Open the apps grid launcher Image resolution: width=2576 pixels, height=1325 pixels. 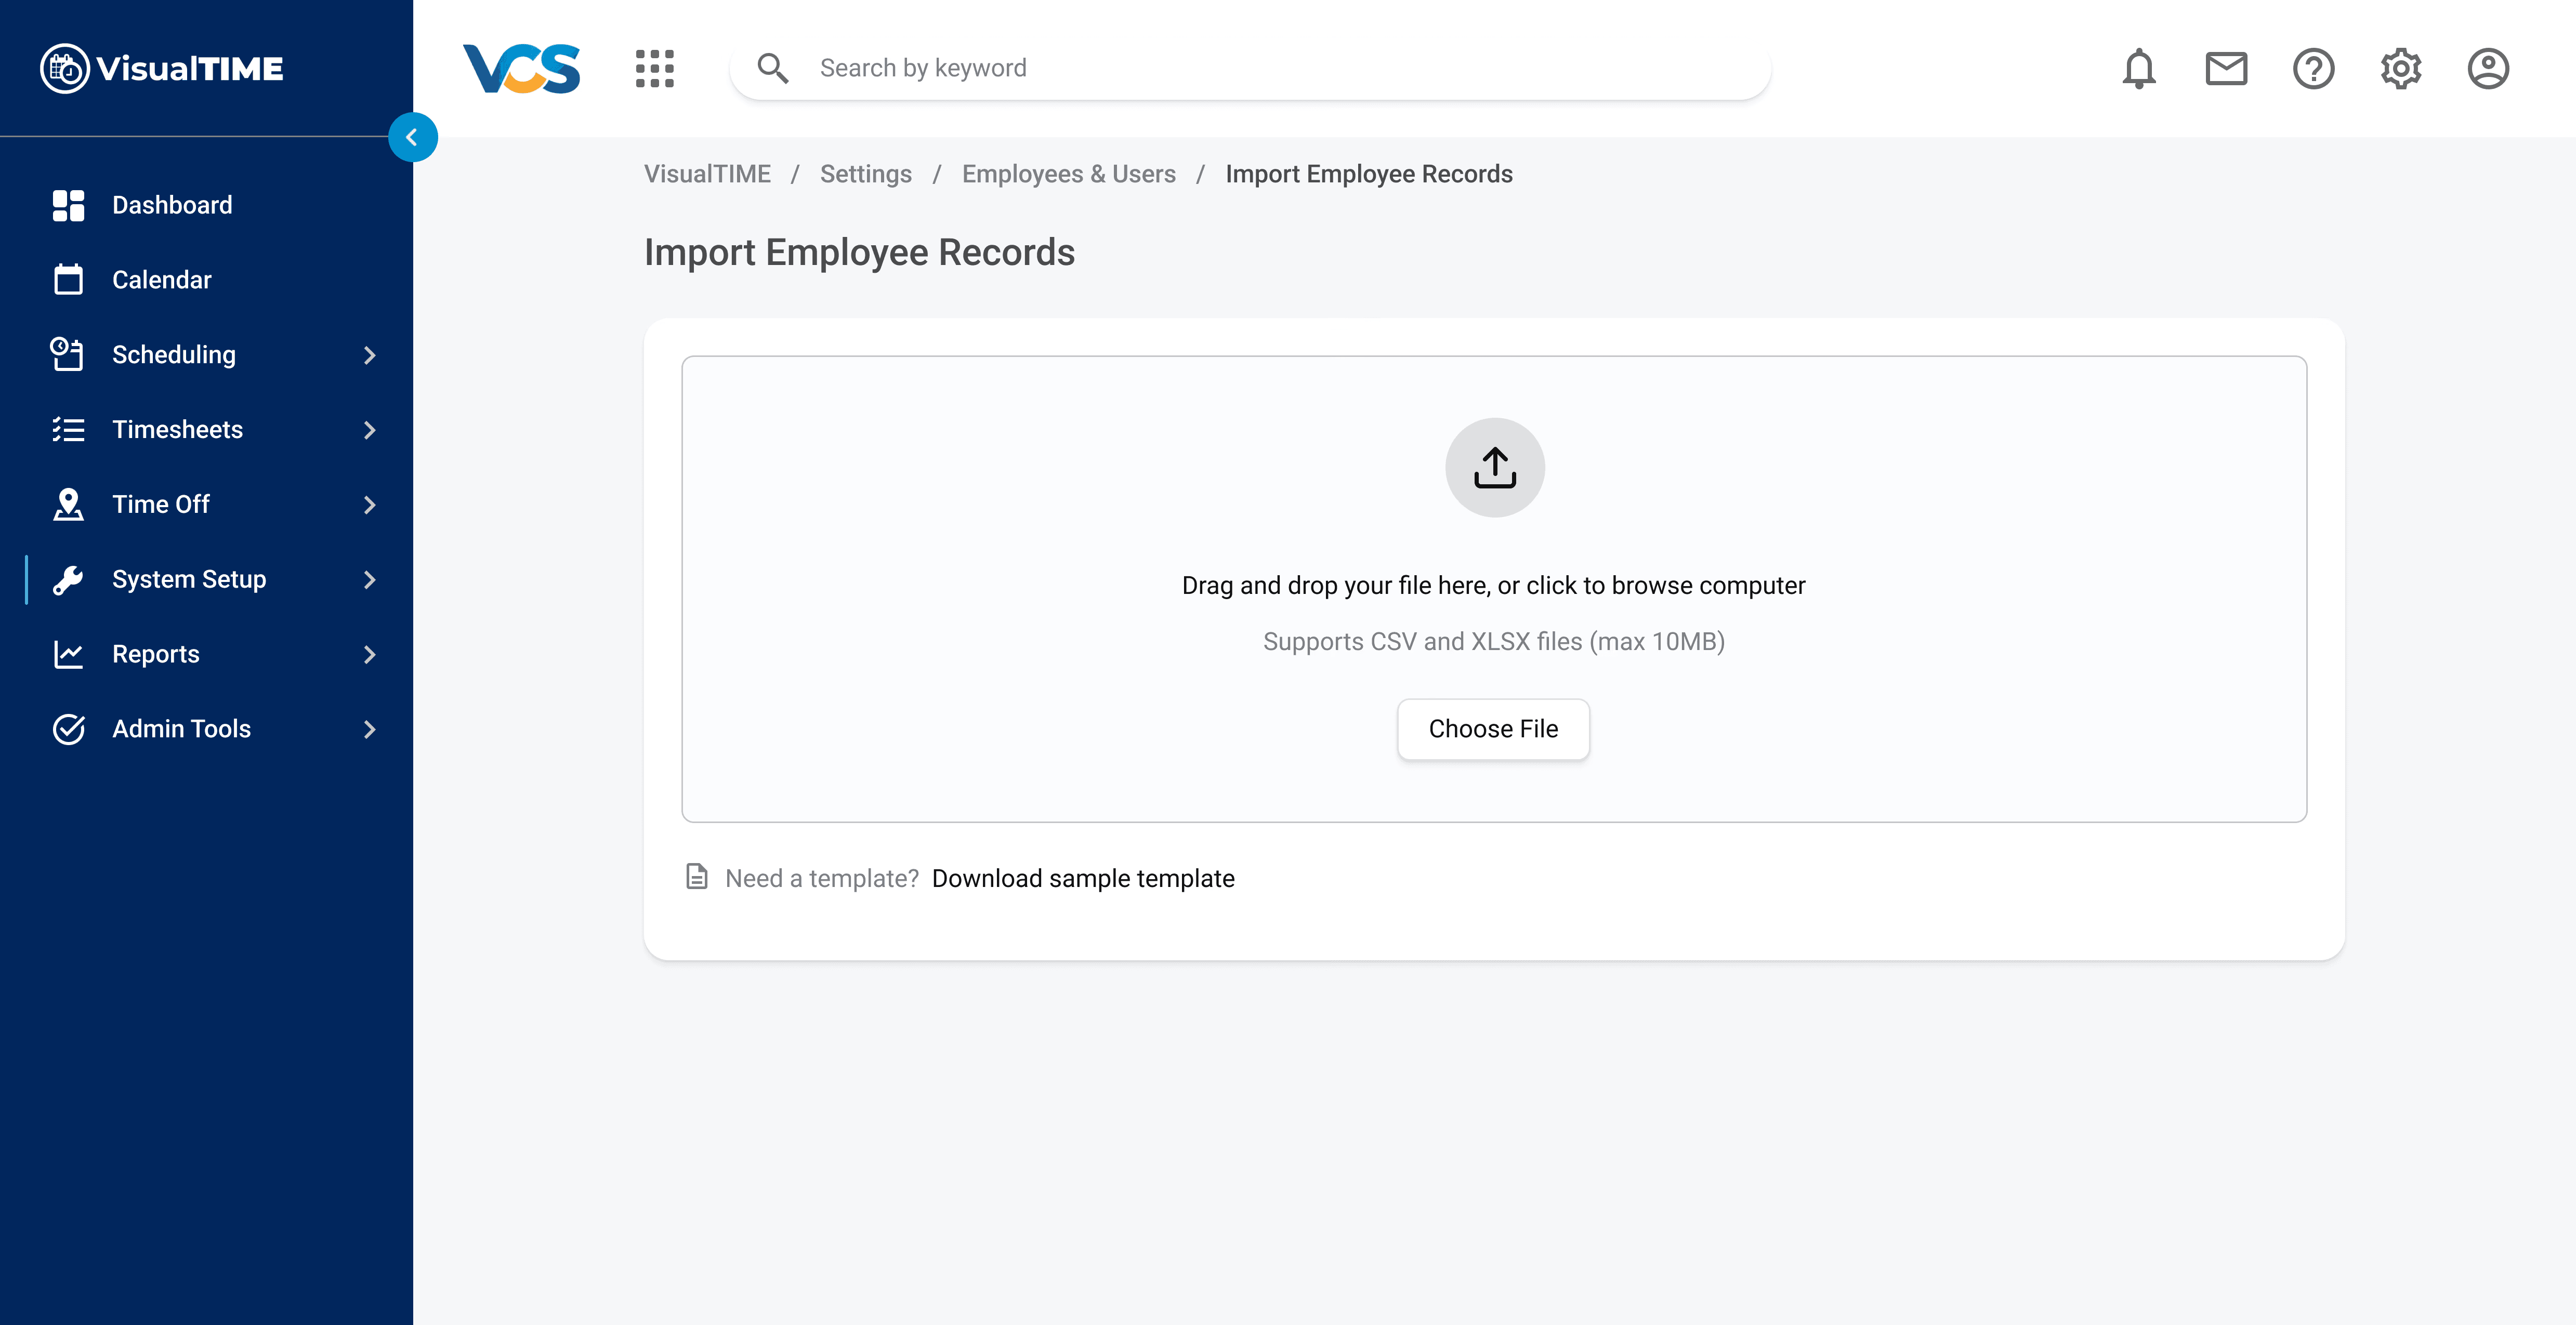(x=654, y=68)
